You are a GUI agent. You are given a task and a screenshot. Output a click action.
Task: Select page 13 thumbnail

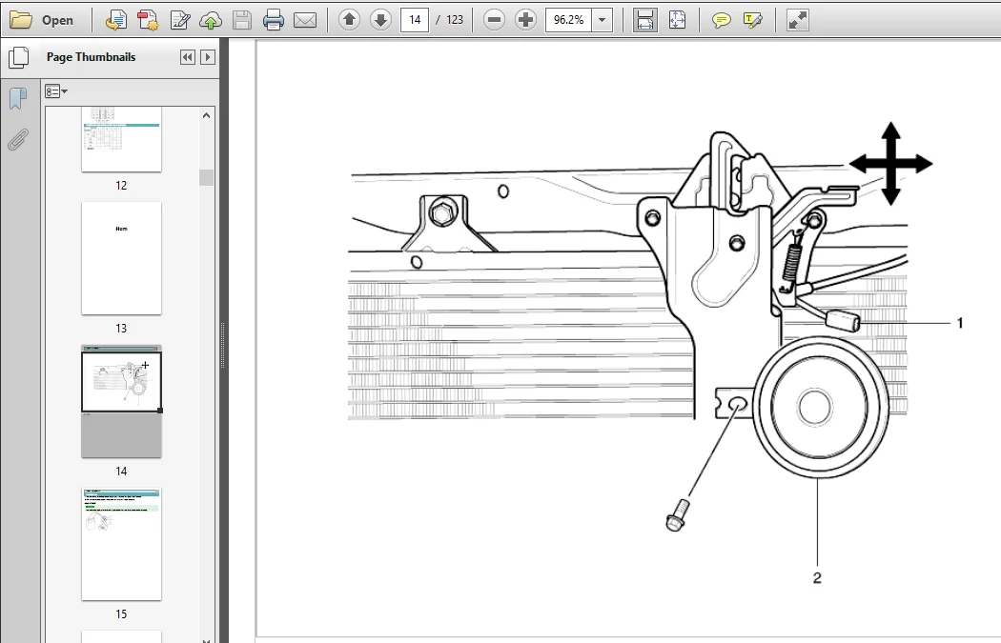(121, 258)
